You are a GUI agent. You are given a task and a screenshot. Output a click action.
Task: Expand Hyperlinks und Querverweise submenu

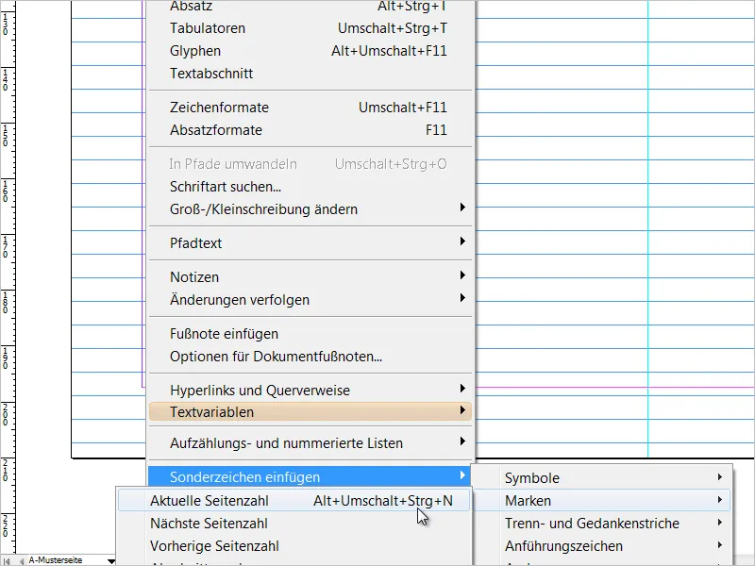point(310,391)
